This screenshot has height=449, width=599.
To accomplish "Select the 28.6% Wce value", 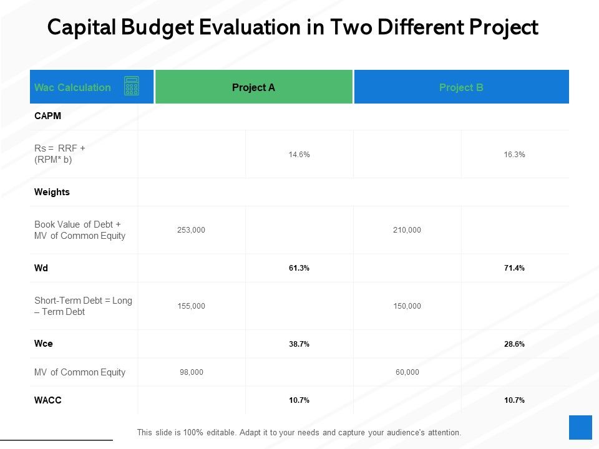I will (514, 344).
